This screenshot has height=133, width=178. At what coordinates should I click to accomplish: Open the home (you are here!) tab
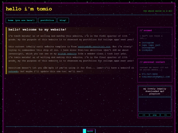(21, 20)
